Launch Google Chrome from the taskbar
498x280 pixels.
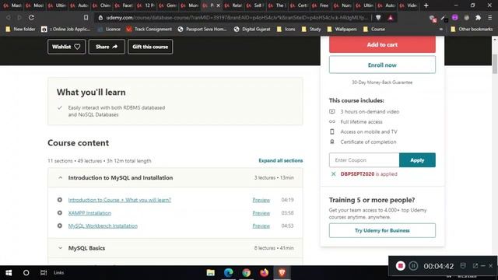[x=246, y=273]
